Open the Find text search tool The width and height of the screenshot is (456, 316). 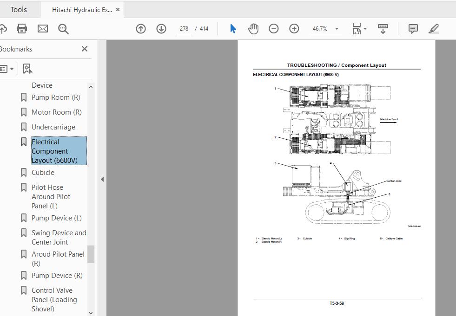tap(63, 28)
